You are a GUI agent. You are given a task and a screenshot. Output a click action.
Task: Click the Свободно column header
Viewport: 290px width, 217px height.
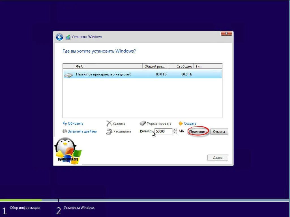point(181,66)
